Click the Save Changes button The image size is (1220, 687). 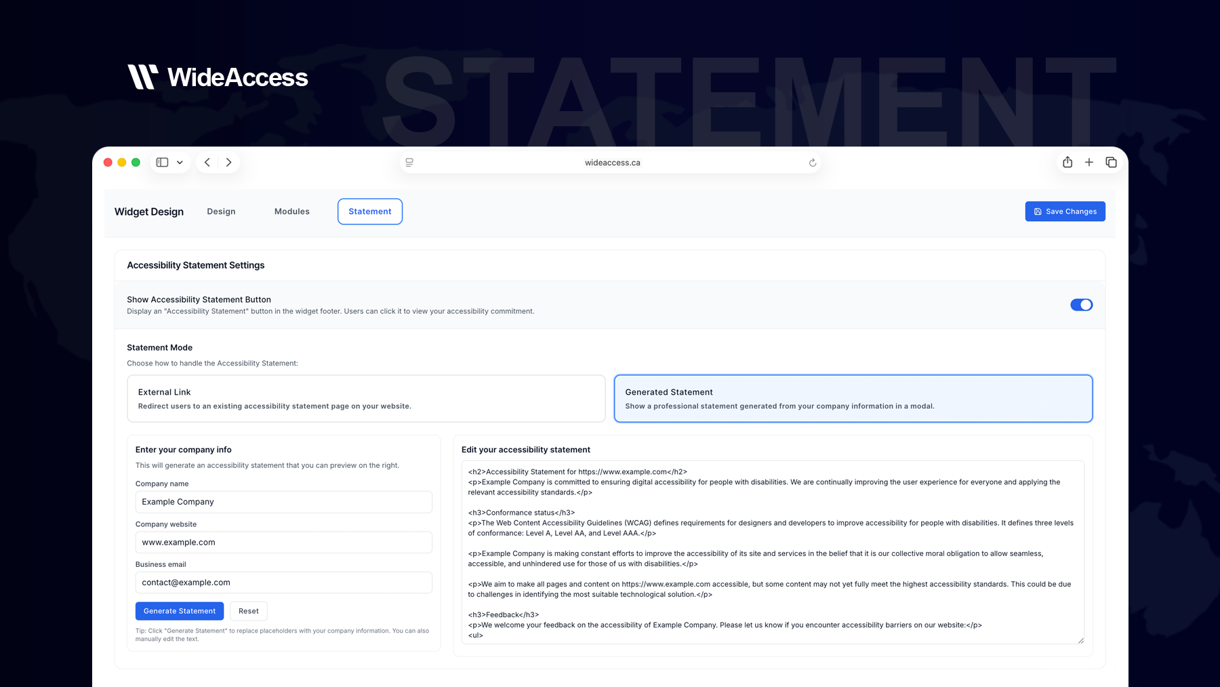click(x=1065, y=211)
